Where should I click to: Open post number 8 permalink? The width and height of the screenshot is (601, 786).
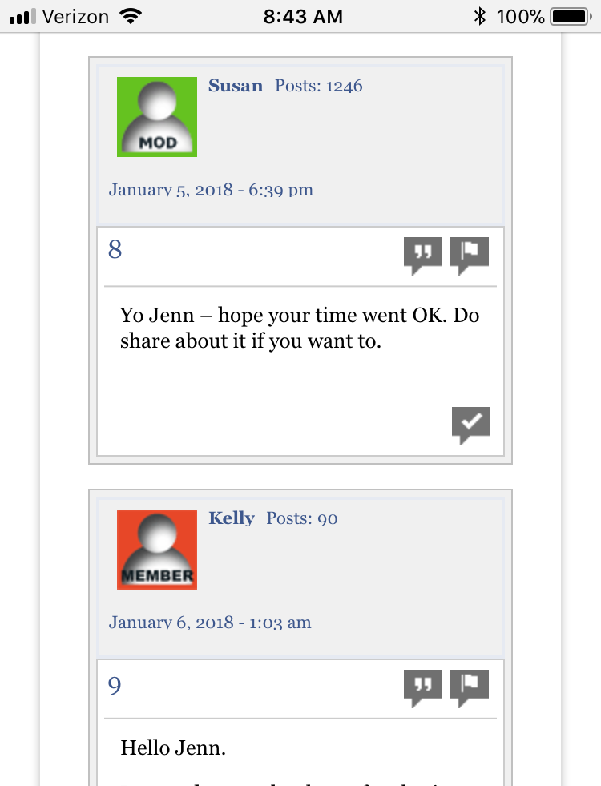click(x=115, y=250)
